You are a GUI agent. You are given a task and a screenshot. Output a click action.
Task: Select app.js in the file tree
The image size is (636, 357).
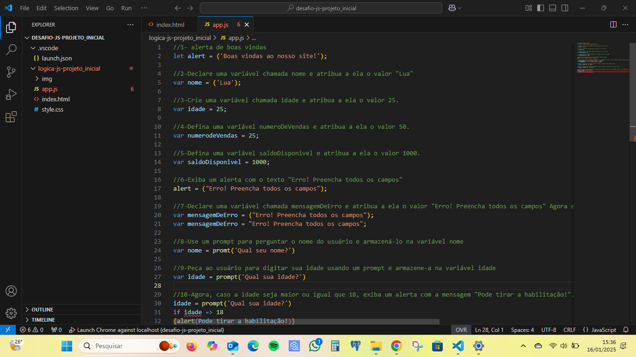point(49,89)
